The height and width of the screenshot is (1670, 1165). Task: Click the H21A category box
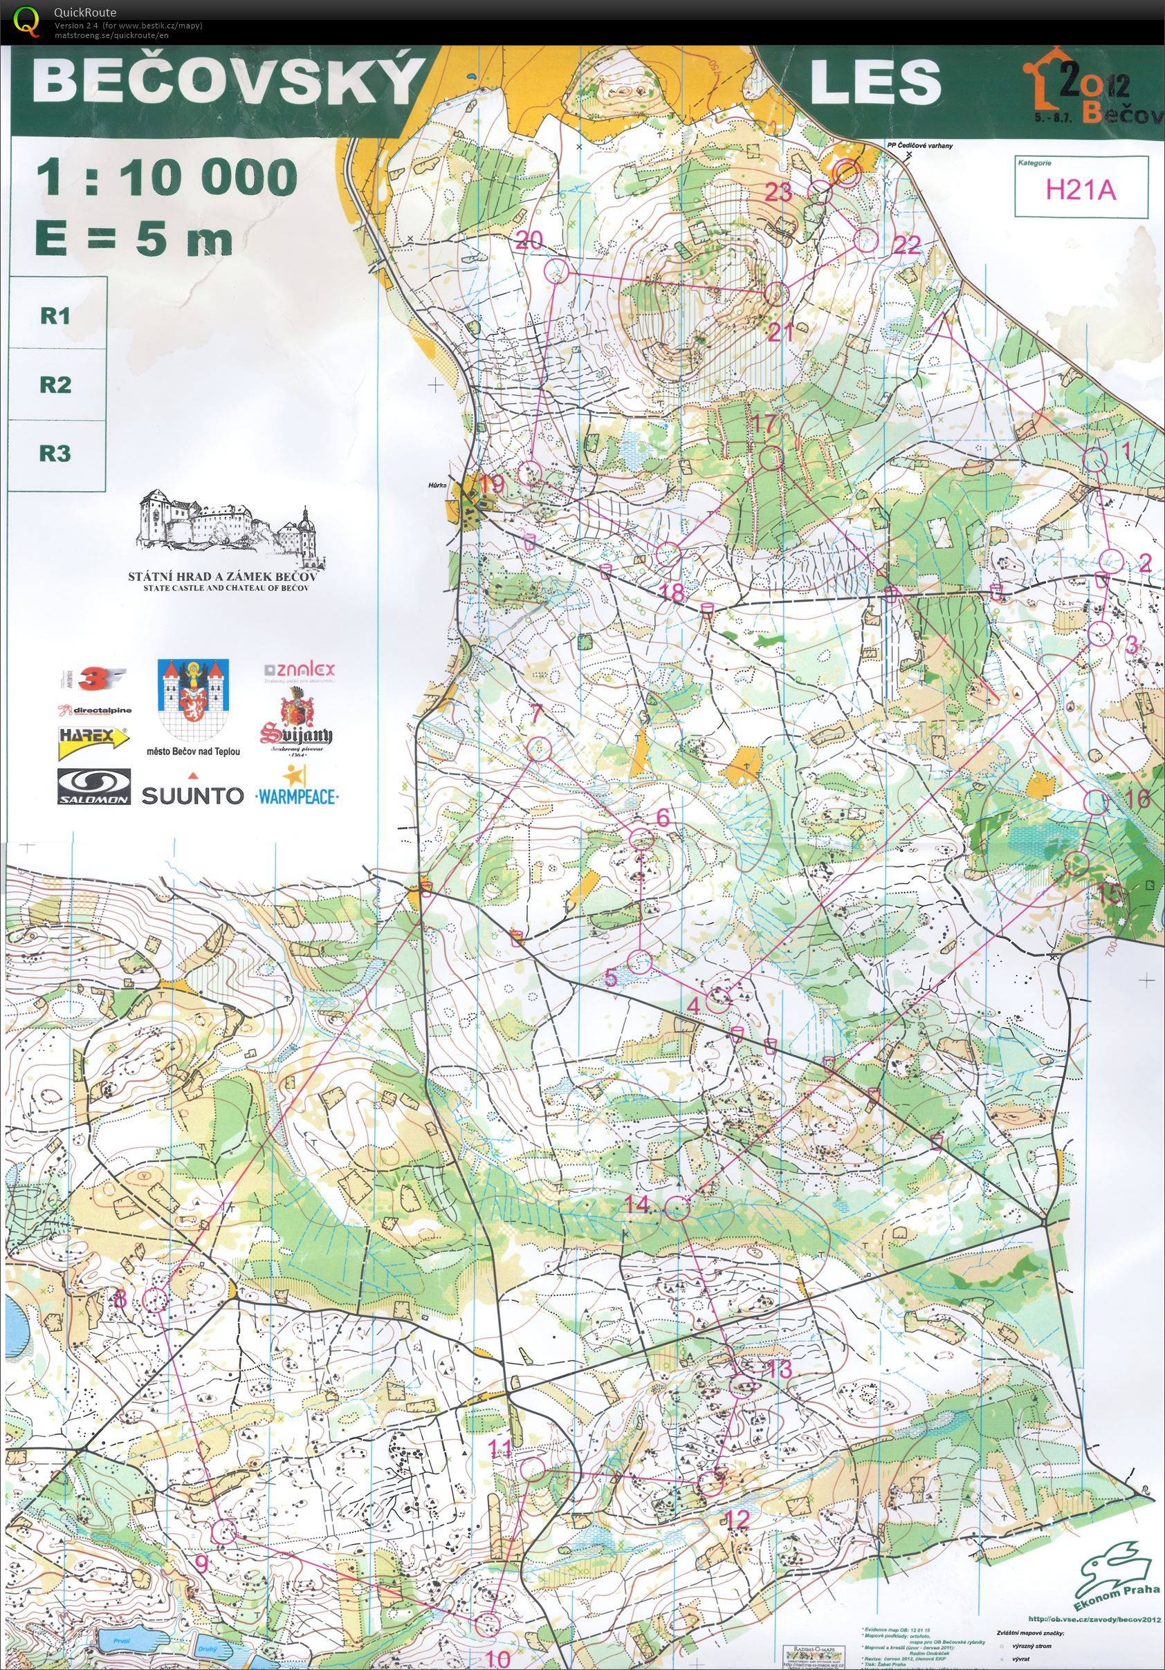coord(1081,187)
